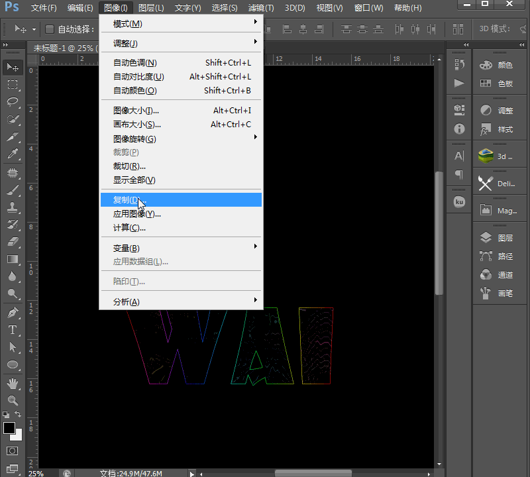Expand the collapsed toolbox panel arrows
530x477 pixels.
[5, 44]
